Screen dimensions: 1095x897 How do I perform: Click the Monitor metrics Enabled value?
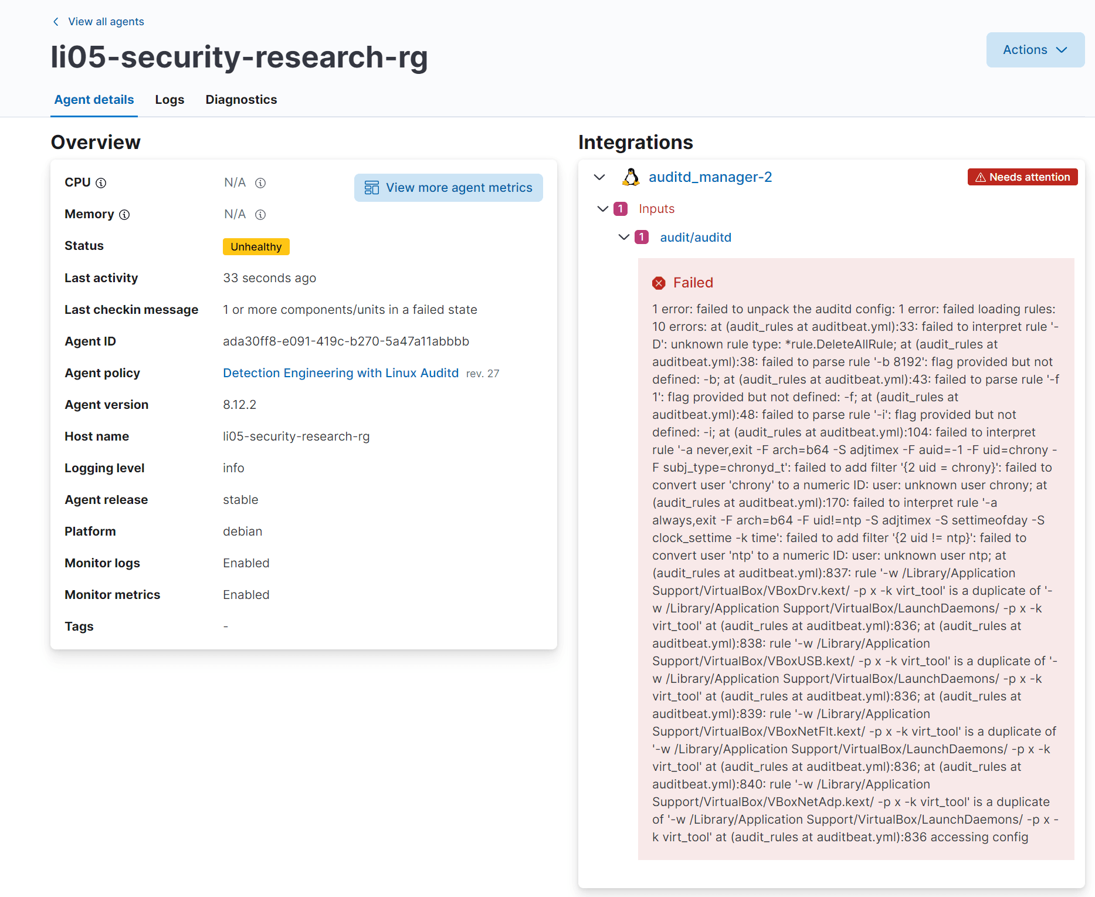pos(246,595)
